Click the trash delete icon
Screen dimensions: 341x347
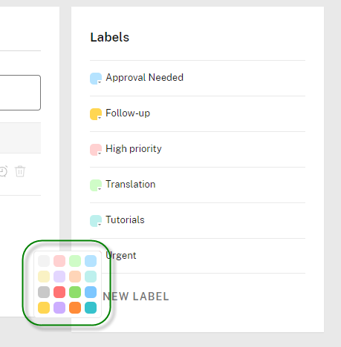point(20,171)
